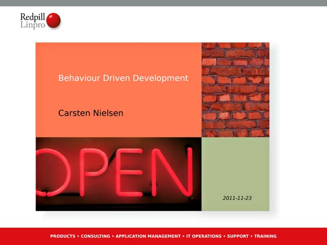The height and width of the screenshot is (245, 327).
Task: Click the presenter name Carsten Nielsen
Action: [91, 113]
